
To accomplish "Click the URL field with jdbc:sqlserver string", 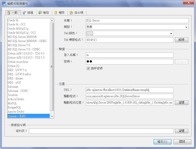I will [129, 90].
